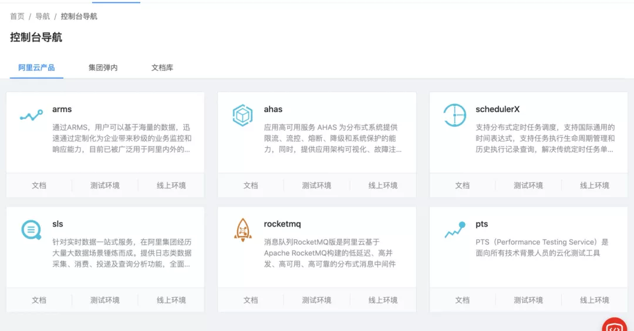Click the sls description starting 针对实时数据
The height and width of the screenshot is (331, 634).
point(122,253)
